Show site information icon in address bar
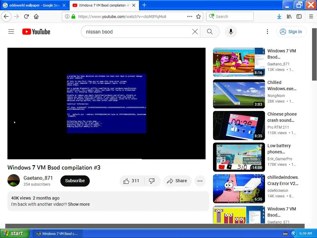 click(x=67, y=16)
